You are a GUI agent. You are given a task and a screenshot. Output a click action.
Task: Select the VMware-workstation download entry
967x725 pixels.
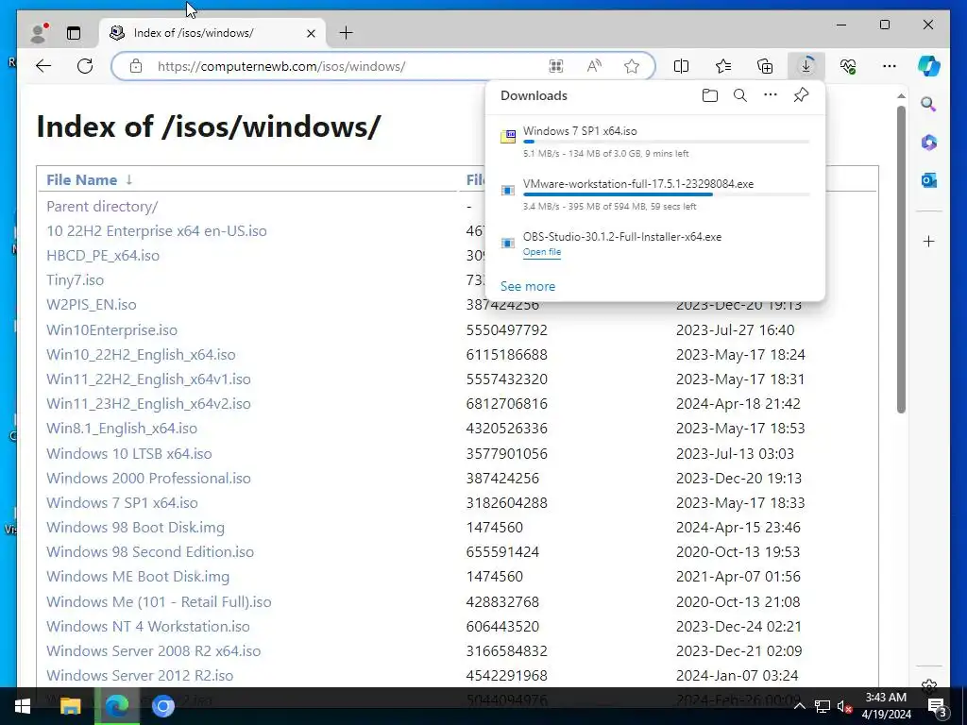point(655,194)
